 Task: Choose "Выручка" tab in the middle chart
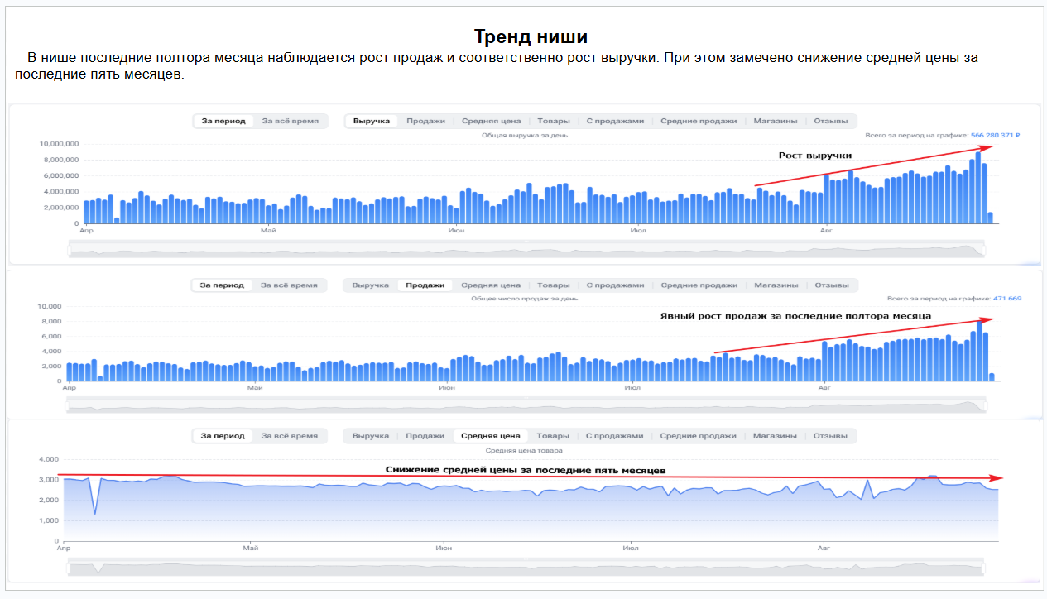click(370, 285)
